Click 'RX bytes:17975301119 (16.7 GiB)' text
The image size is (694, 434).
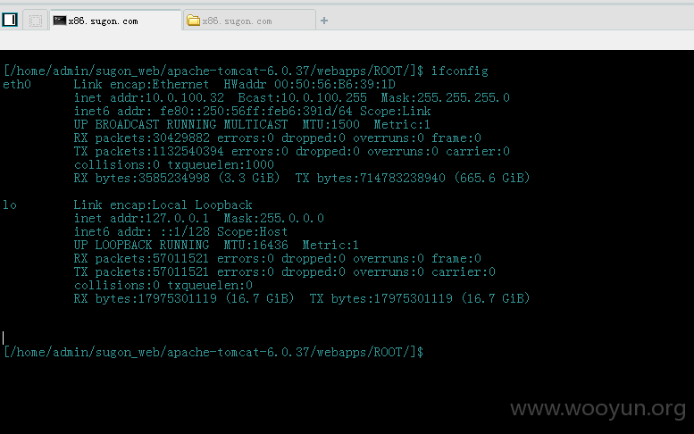point(184,298)
